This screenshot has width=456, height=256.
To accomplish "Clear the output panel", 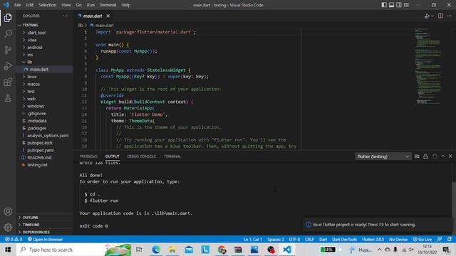I will click(417, 156).
